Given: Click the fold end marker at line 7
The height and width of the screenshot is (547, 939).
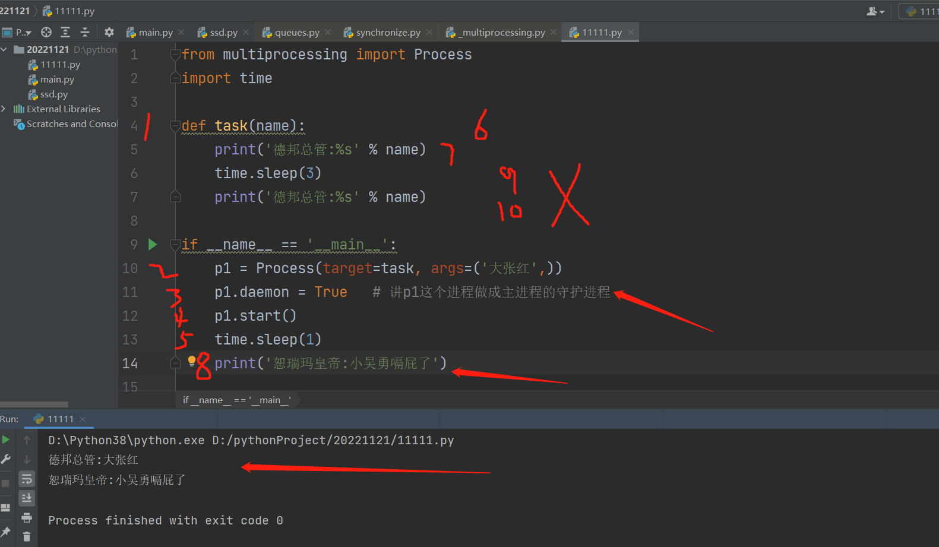Looking at the screenshot, I should 175,197.
